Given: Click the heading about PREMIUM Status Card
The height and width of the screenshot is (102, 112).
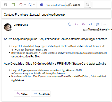Looking at the screenshot, I should 55,64.
